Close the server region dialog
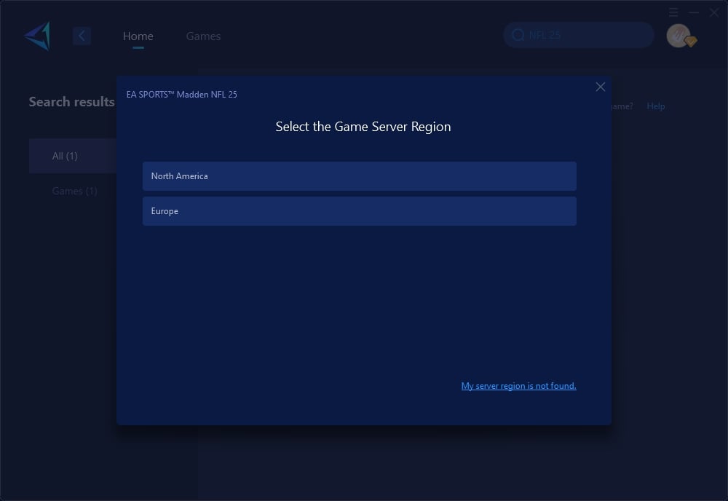Viewport: 728px width, 501px height. coord(601,87)
